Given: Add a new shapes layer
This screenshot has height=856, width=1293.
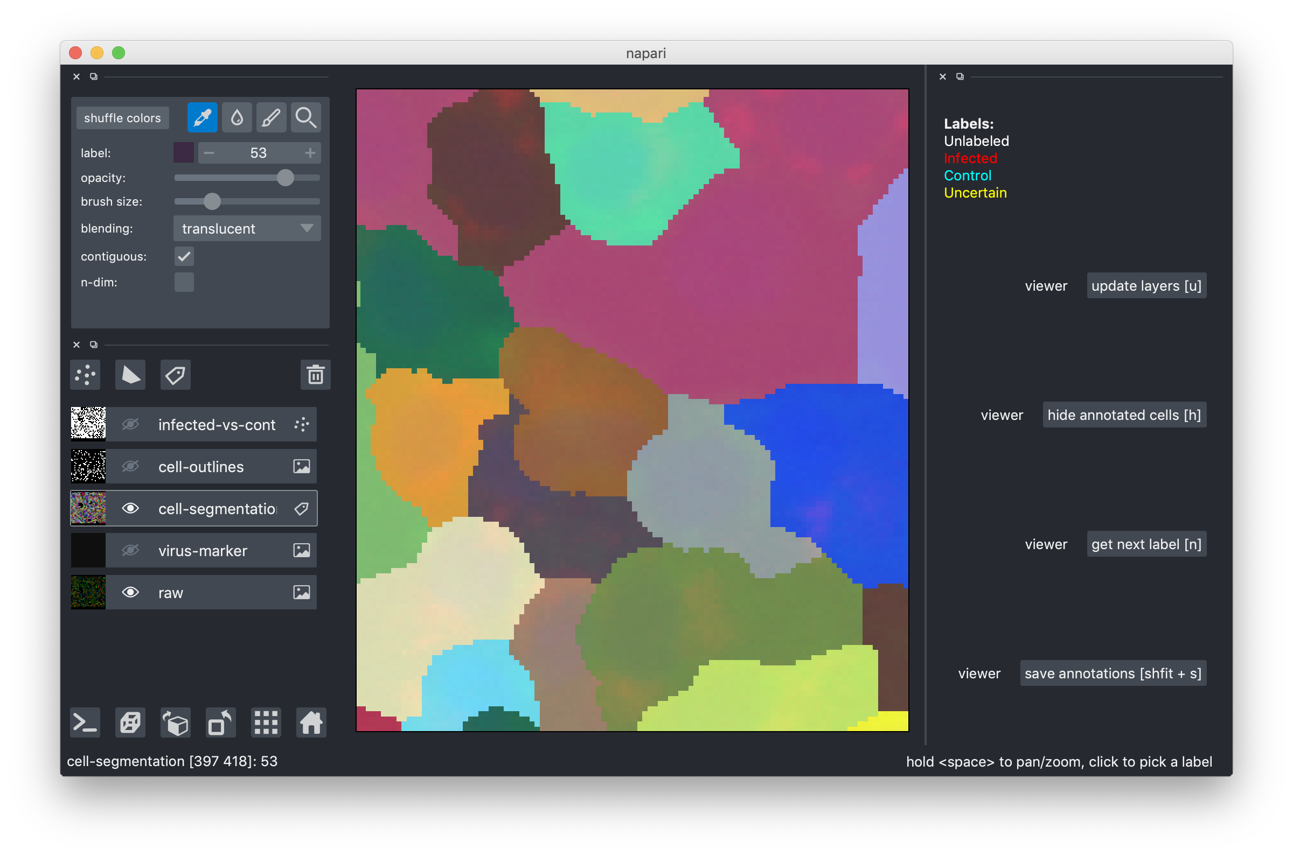Looking at the screenshot, I should click(130, 375).
